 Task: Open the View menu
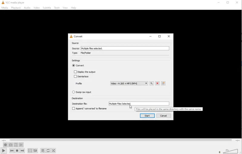click(x=65, y=8)
